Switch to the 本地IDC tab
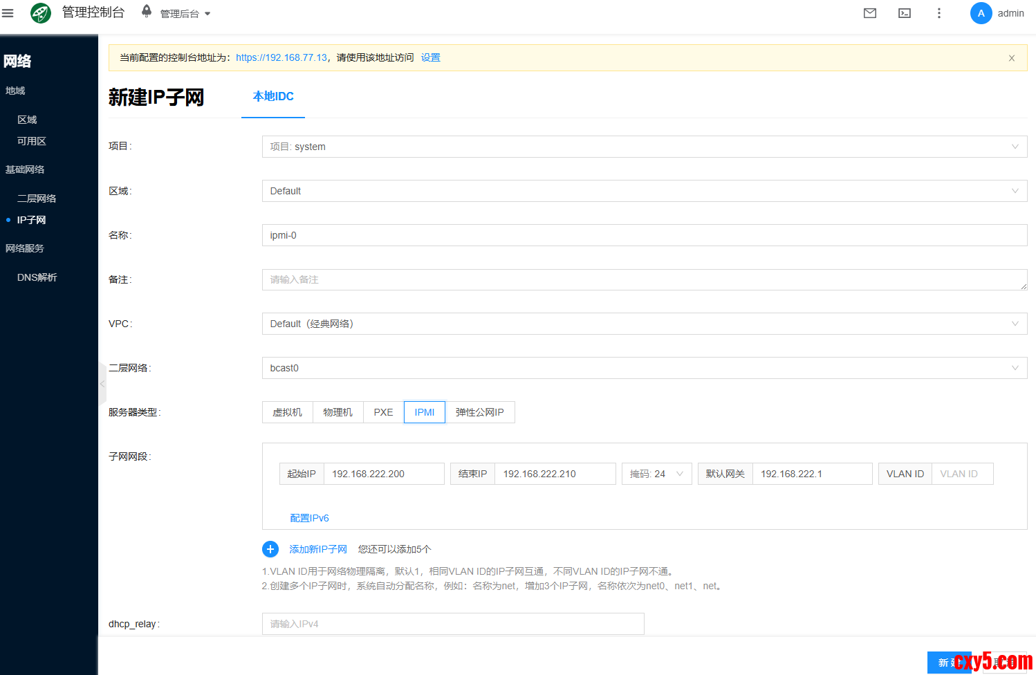 [x=273, y=97]
